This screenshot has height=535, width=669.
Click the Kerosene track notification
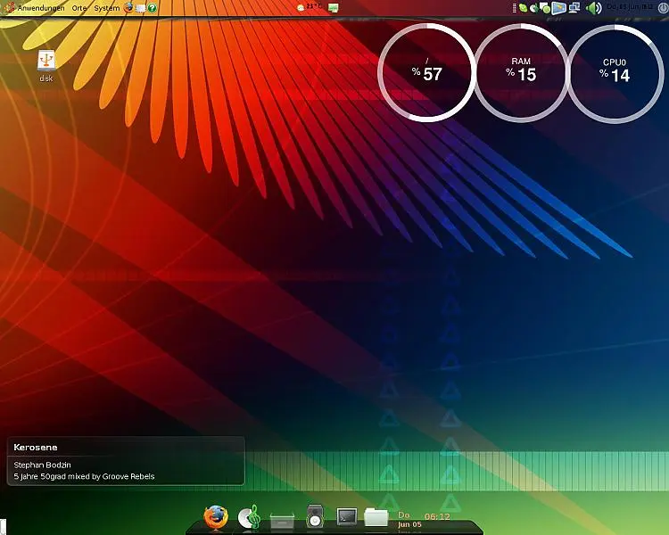pyautogui.click(x=125, y=461)
